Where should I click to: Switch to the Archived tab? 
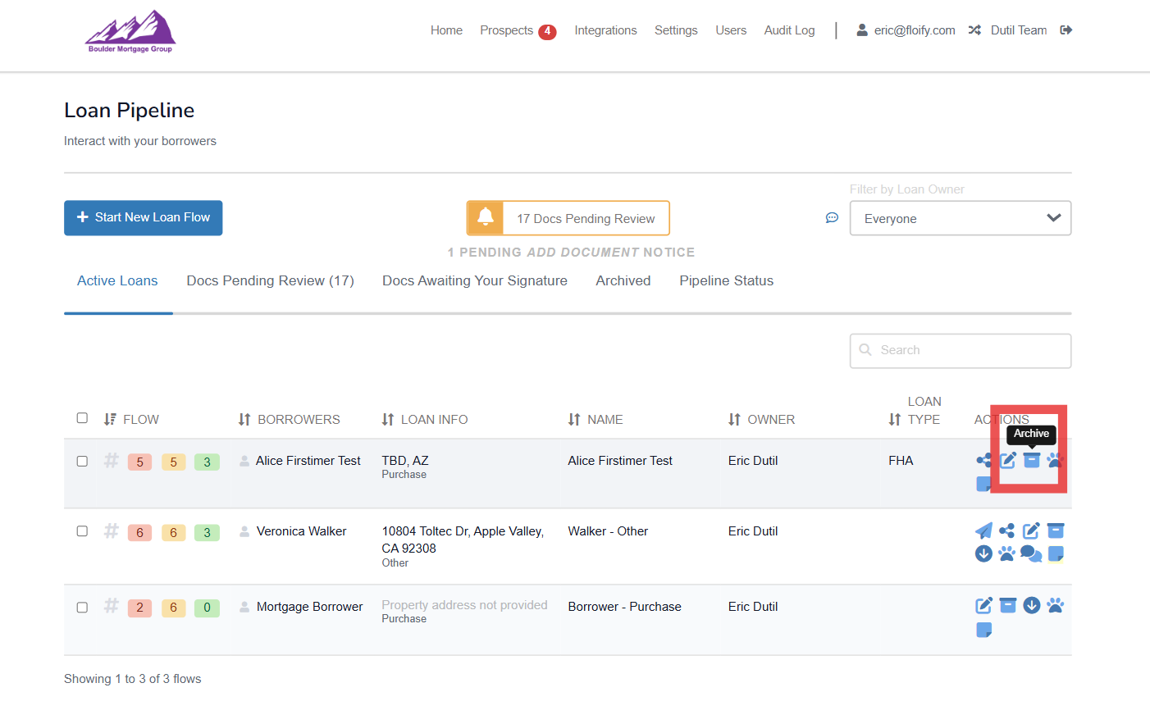623,280
